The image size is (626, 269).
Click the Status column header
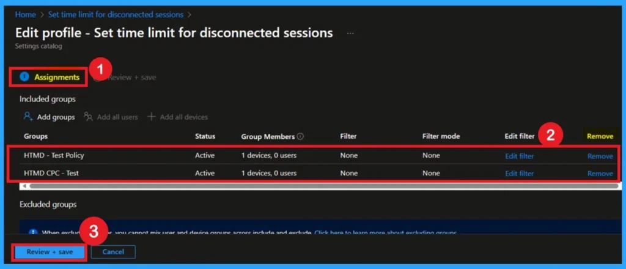205,136
